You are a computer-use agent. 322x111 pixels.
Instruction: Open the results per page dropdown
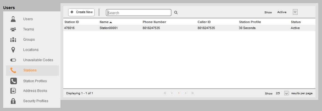[x=286, y=93]
